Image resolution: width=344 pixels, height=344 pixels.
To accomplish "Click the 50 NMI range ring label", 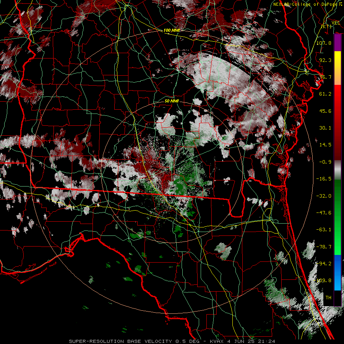I will click(x=172, y=101).
